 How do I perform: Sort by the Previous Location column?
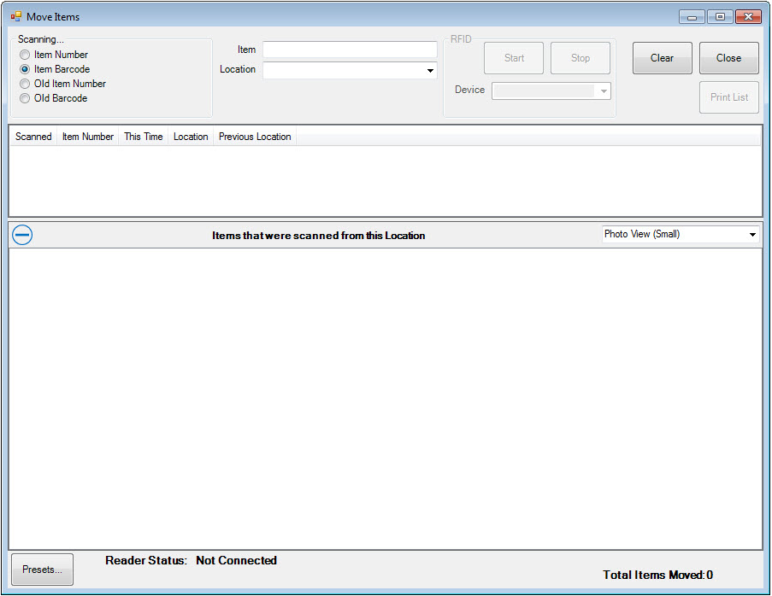pyautogui.click(x=255, y=137)
